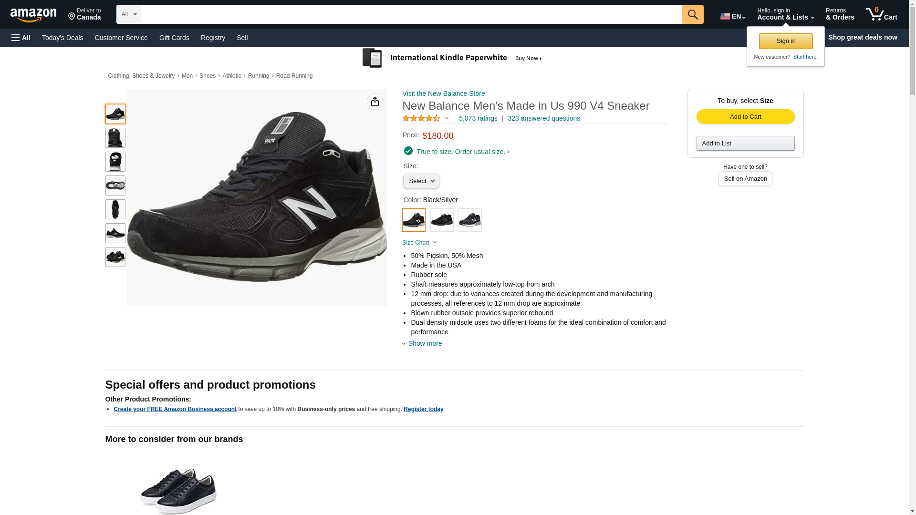Click the share icon on product image
916x515 pixels.
[375, 102]
